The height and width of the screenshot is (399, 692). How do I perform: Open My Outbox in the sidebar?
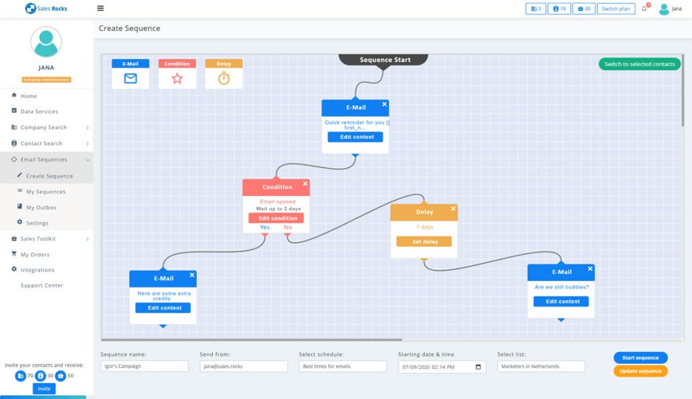pyautogui.click(x=41, y=207)
